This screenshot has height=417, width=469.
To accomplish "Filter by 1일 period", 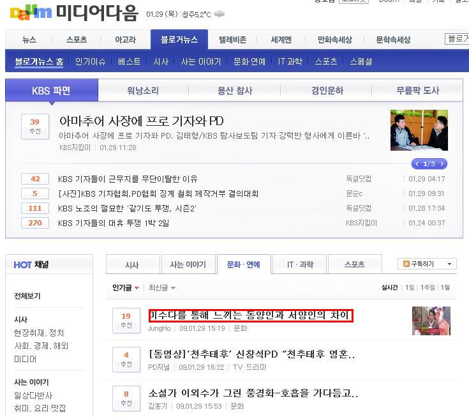I will pyautogui.click(x=410, y=287).
